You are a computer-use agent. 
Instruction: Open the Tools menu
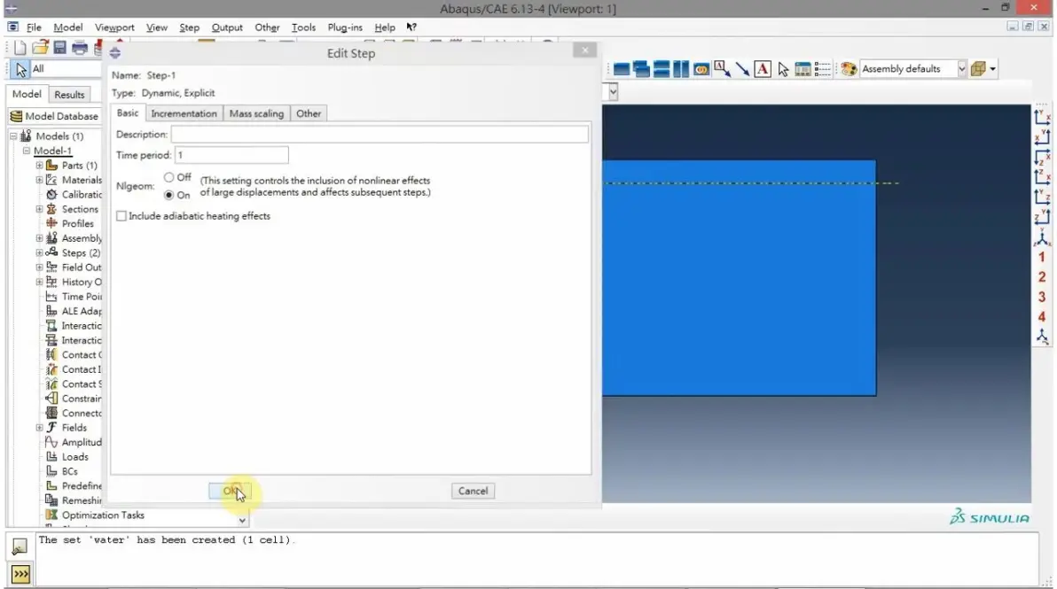(303, 27)
